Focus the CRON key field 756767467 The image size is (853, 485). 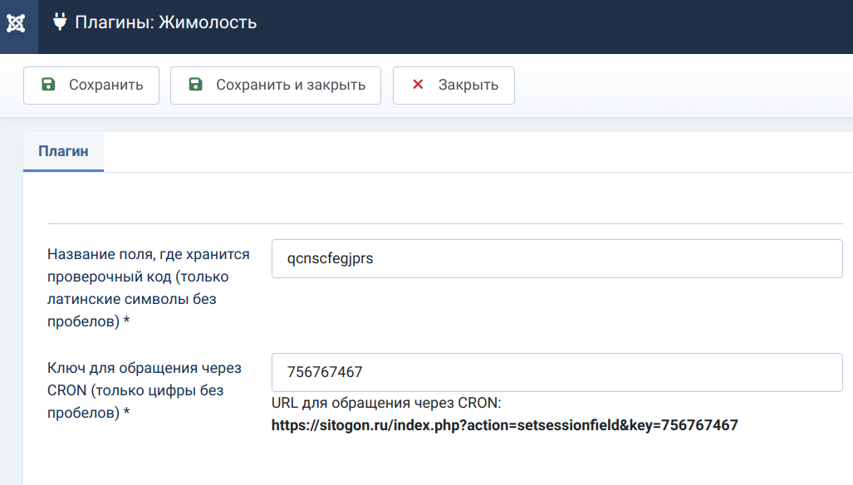pyautogui.click(x=557, y=372)
